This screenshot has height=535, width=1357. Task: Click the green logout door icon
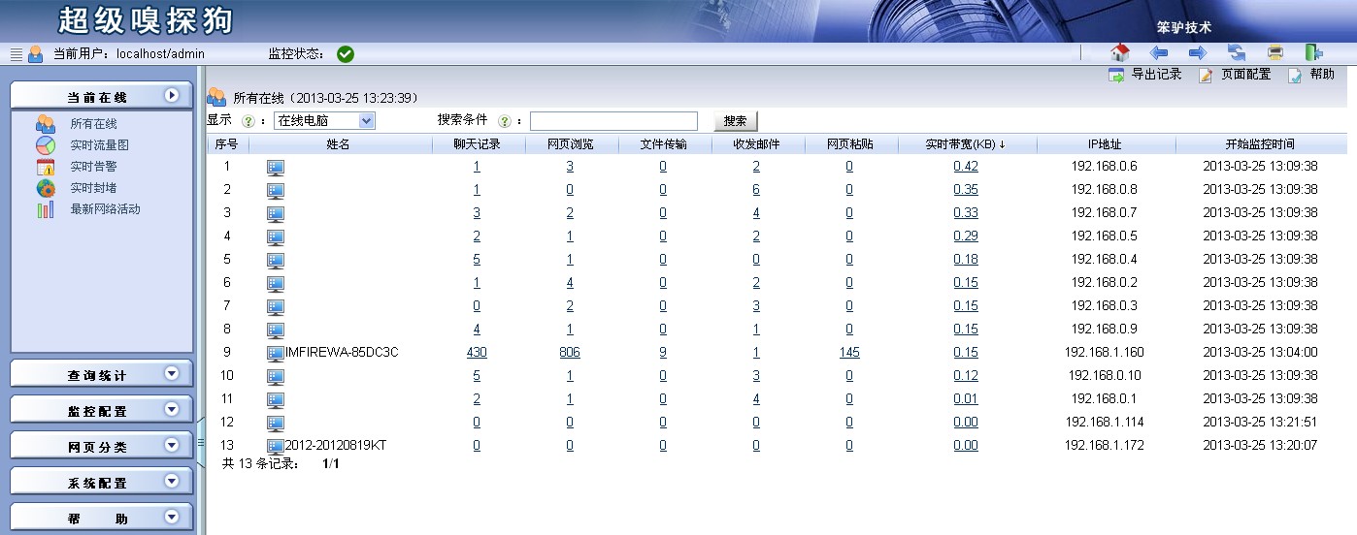click(x=1313, y=53)
